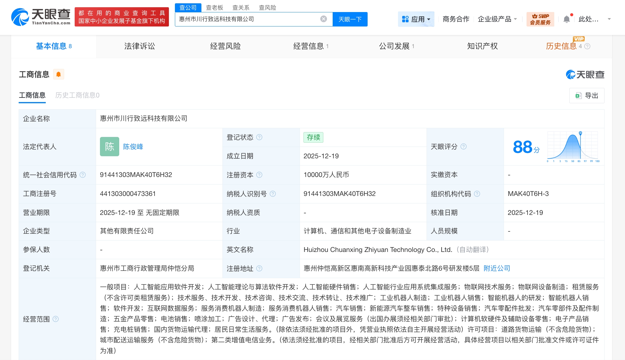
Task: Open the SVIP 会员服务 badge
Action: coord(540,19)
